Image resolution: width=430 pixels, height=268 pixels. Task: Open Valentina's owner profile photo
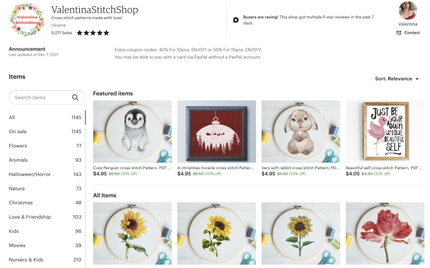coord(408,10)
